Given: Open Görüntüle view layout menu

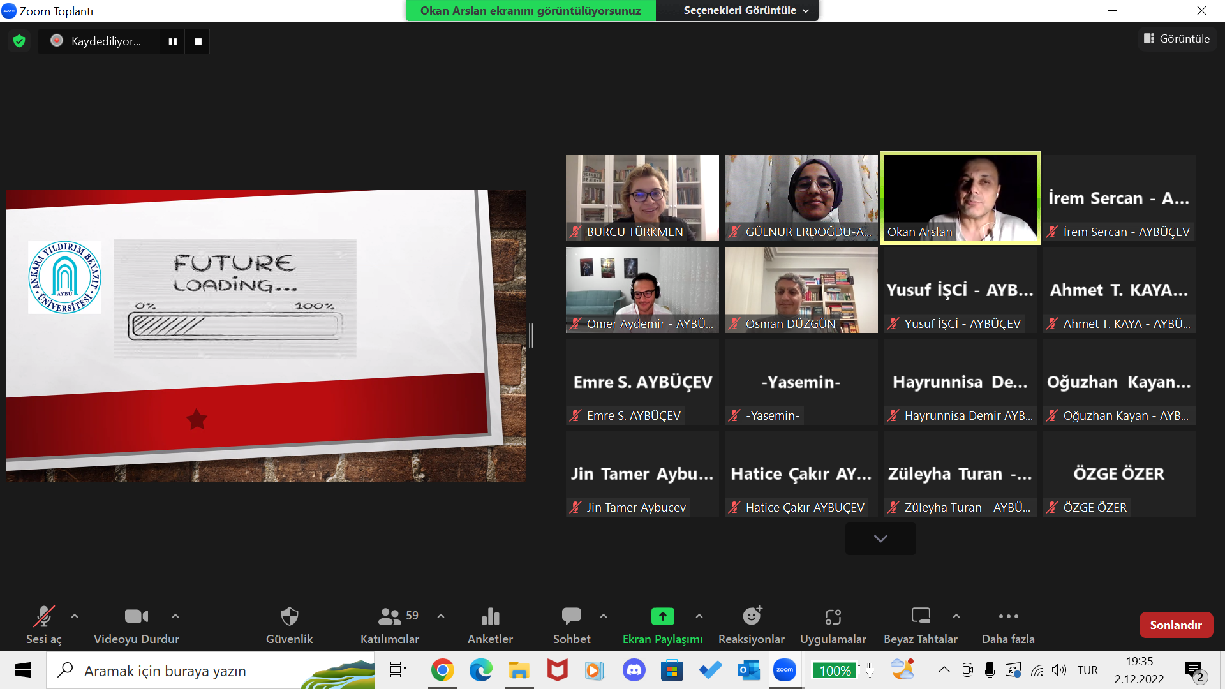Looking at the screenshot, I should (1177, 39).
